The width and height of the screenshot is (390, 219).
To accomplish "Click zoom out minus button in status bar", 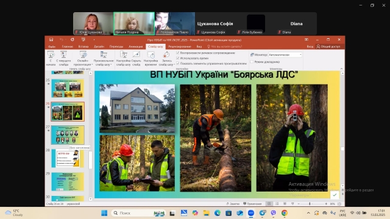I will (299, 204).
